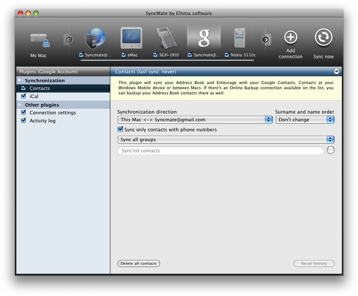Select the Nokia 3110c phone icon

tap(239, 38)
